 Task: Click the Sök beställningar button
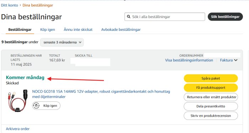pos(225,17)
